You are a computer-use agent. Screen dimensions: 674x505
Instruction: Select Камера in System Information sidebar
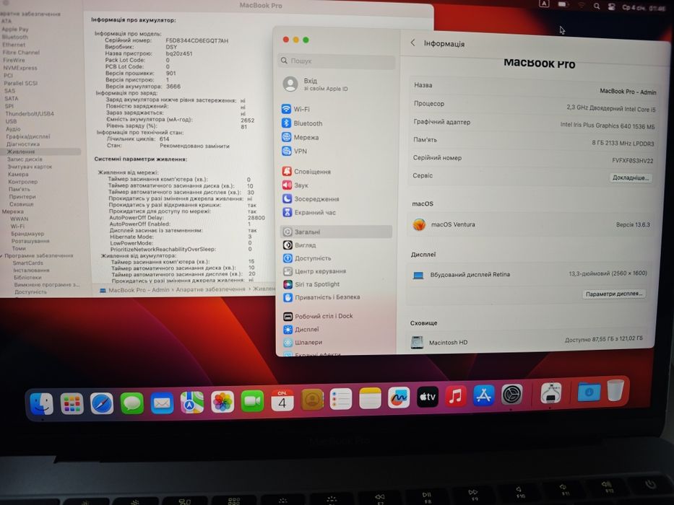(18, 175)
